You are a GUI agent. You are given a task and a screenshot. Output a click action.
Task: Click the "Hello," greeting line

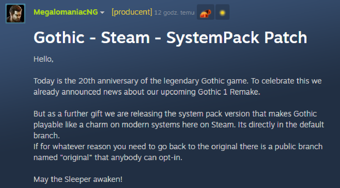(x=44, y=59)
